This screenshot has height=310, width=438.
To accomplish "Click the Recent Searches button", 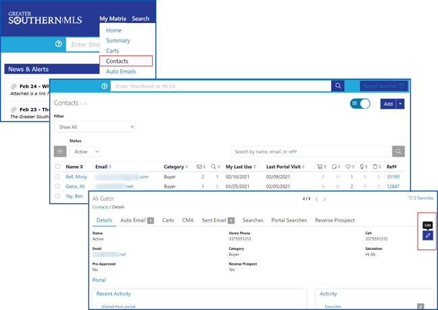I will (384, 86).
